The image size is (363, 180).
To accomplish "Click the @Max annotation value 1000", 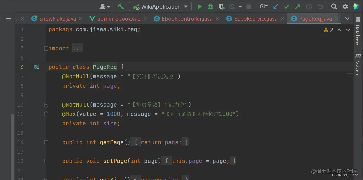I will 113,114.
